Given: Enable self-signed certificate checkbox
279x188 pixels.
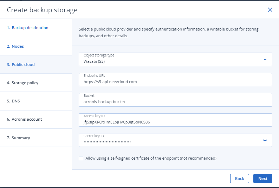Looking at the screenshot, I should pyautogui.click(x=81, y=158).
